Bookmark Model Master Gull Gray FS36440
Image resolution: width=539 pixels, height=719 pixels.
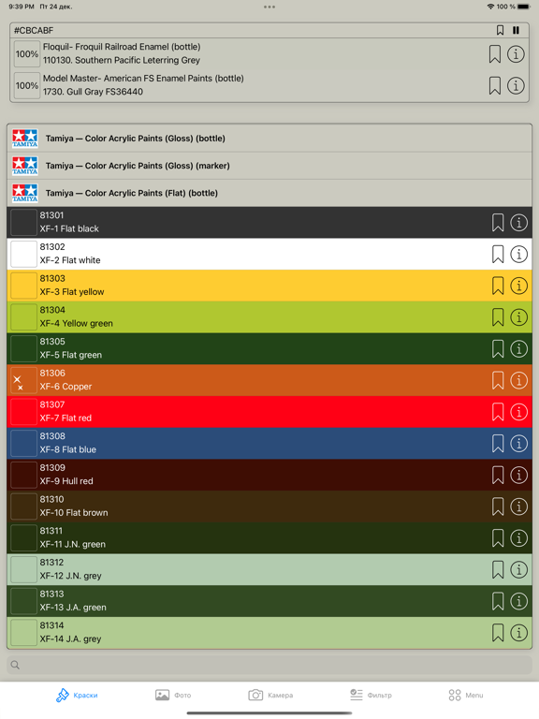pos(494,86)
